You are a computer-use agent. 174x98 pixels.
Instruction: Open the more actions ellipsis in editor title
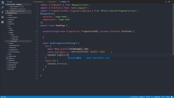[172, 2]
